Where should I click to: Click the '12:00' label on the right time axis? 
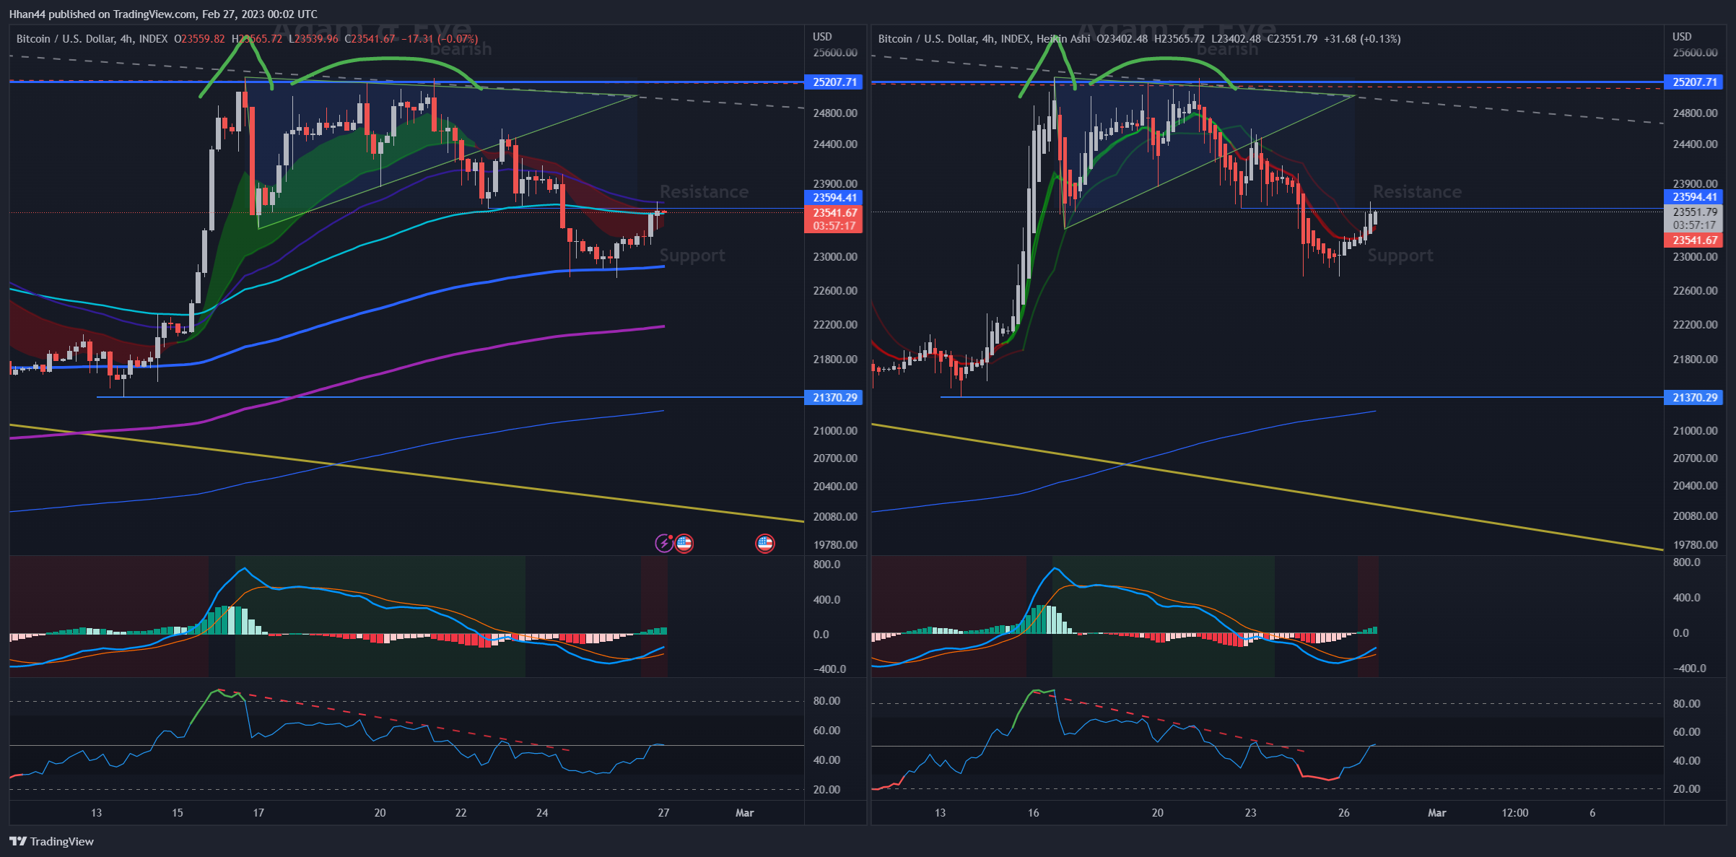pos(1515,813)
